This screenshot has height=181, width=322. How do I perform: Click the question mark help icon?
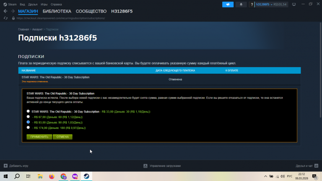tap(252, 4)
